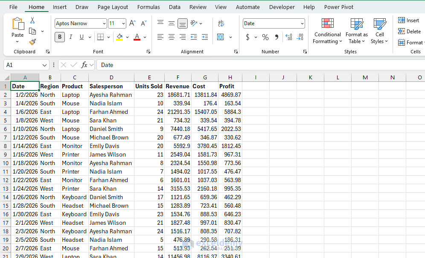Click the formula bar showing Date
Viewport: 425px width, 258px height.
click(x=262, y=65)
